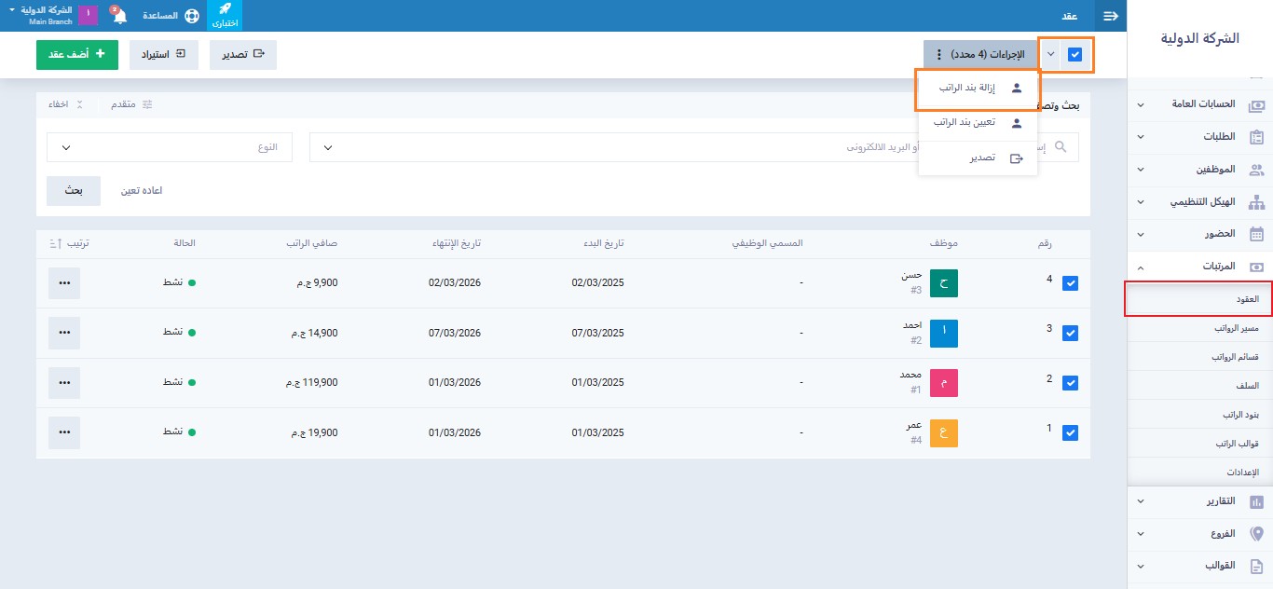This screenshot has height=589, width=1273.
Task: Click the الحضور calendar icon in sidebar
Action: [x=1256, y=234]
